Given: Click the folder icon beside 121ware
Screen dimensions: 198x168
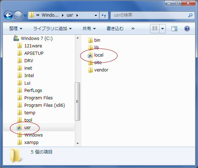Looking at the screenshot, I should [x=19, y=46].
